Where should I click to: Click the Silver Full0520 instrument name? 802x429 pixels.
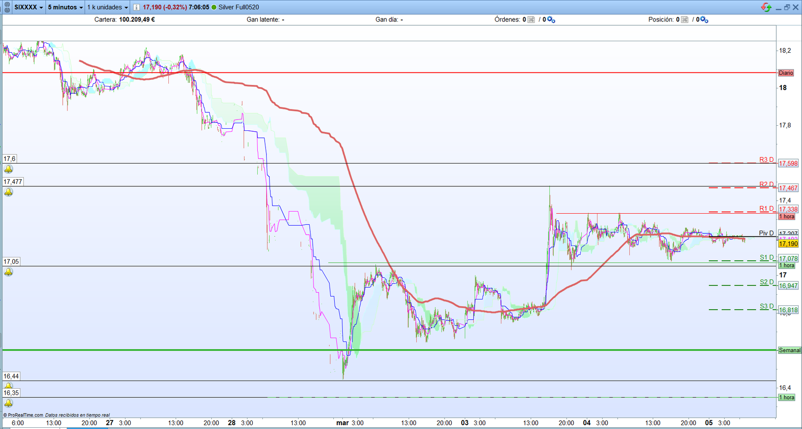[238, 7]
